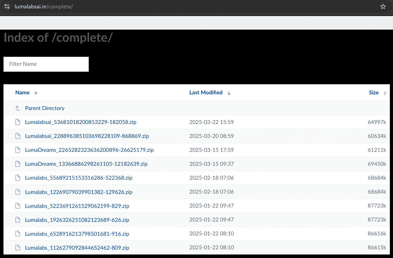Image resolution: width=393 pixels, height=258 pixels.
Task: Download Lumalabs_12269079039901382-129626.zip
Action: click(x=79, y=192)
